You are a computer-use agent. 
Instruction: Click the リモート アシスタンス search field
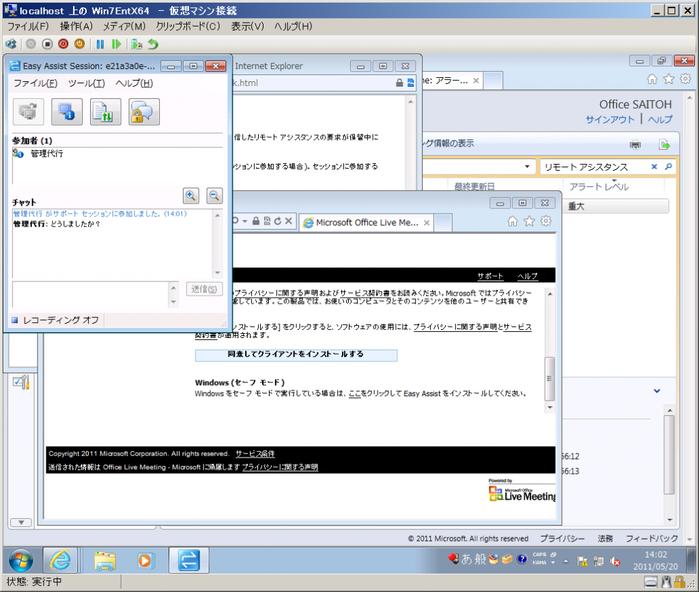(x=593, y=167)
